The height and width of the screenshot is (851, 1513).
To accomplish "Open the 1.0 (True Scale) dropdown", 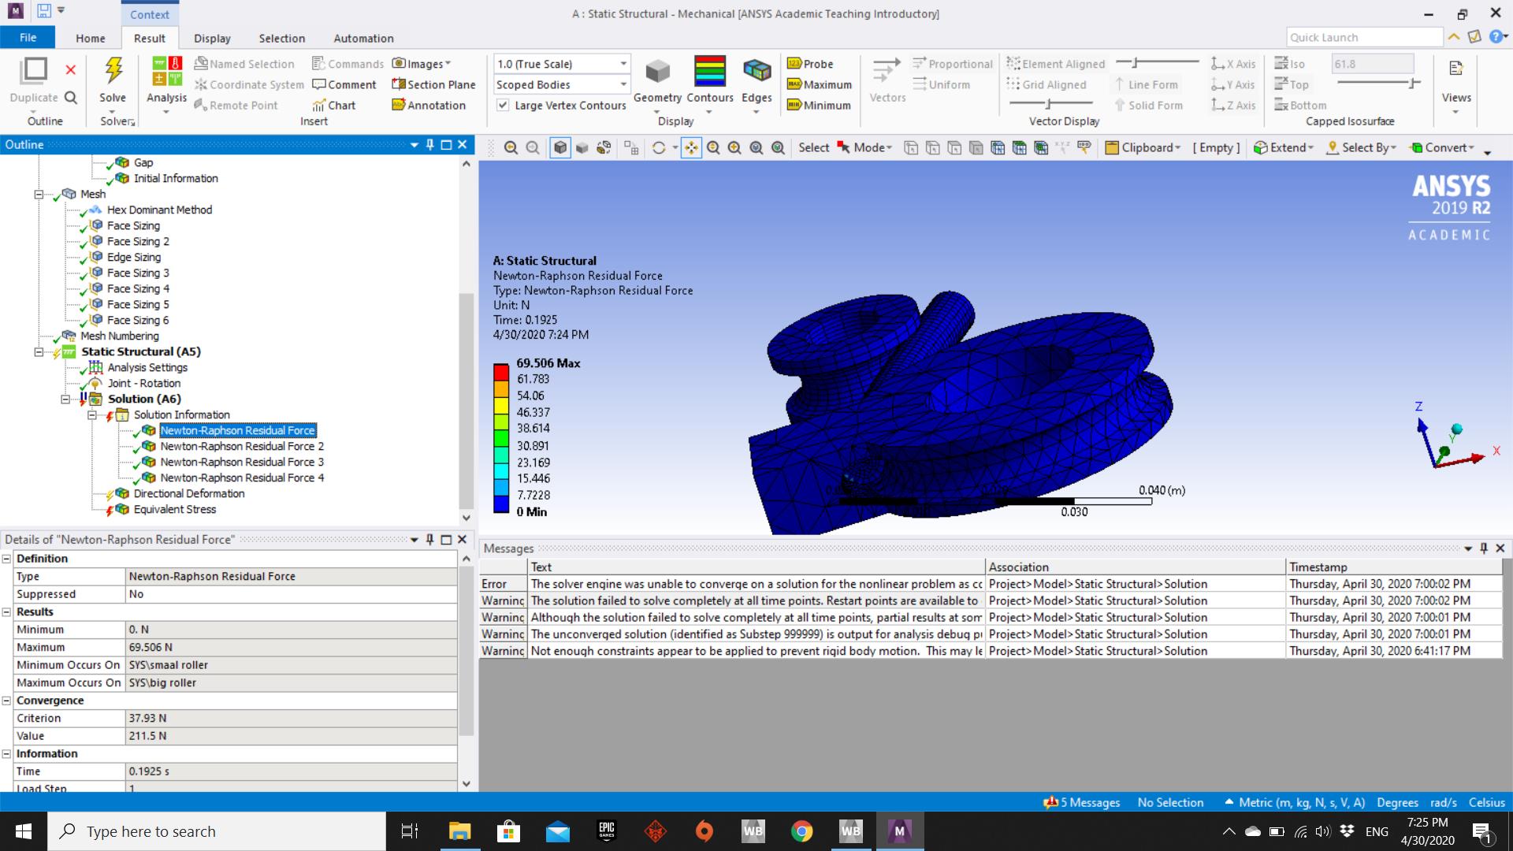I will click(563, 64).
